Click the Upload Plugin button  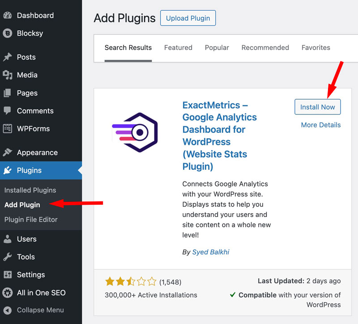click(188, 18)
